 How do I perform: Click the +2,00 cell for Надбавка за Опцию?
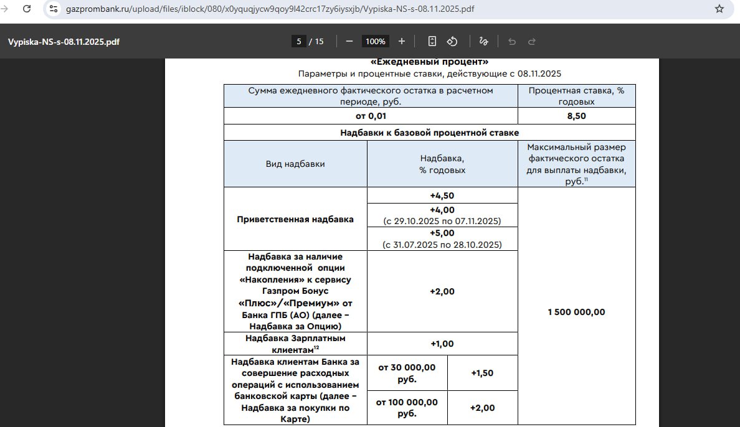point(442,291)
